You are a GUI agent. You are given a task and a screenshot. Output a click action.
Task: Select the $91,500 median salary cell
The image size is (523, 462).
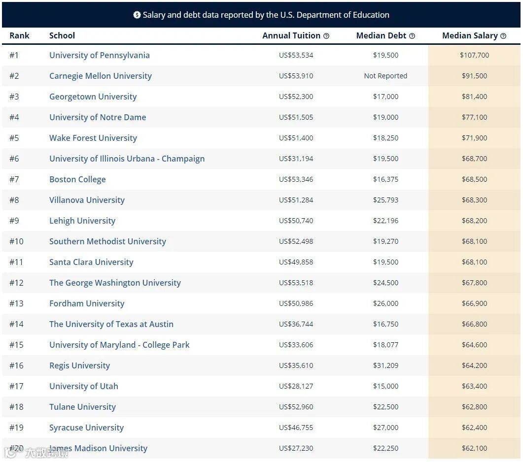click(x=474, y=76)
